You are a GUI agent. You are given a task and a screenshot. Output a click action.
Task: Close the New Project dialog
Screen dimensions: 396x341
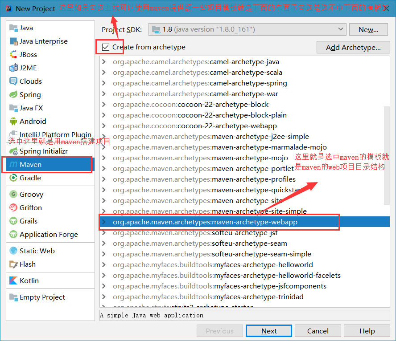click(386, 8)
